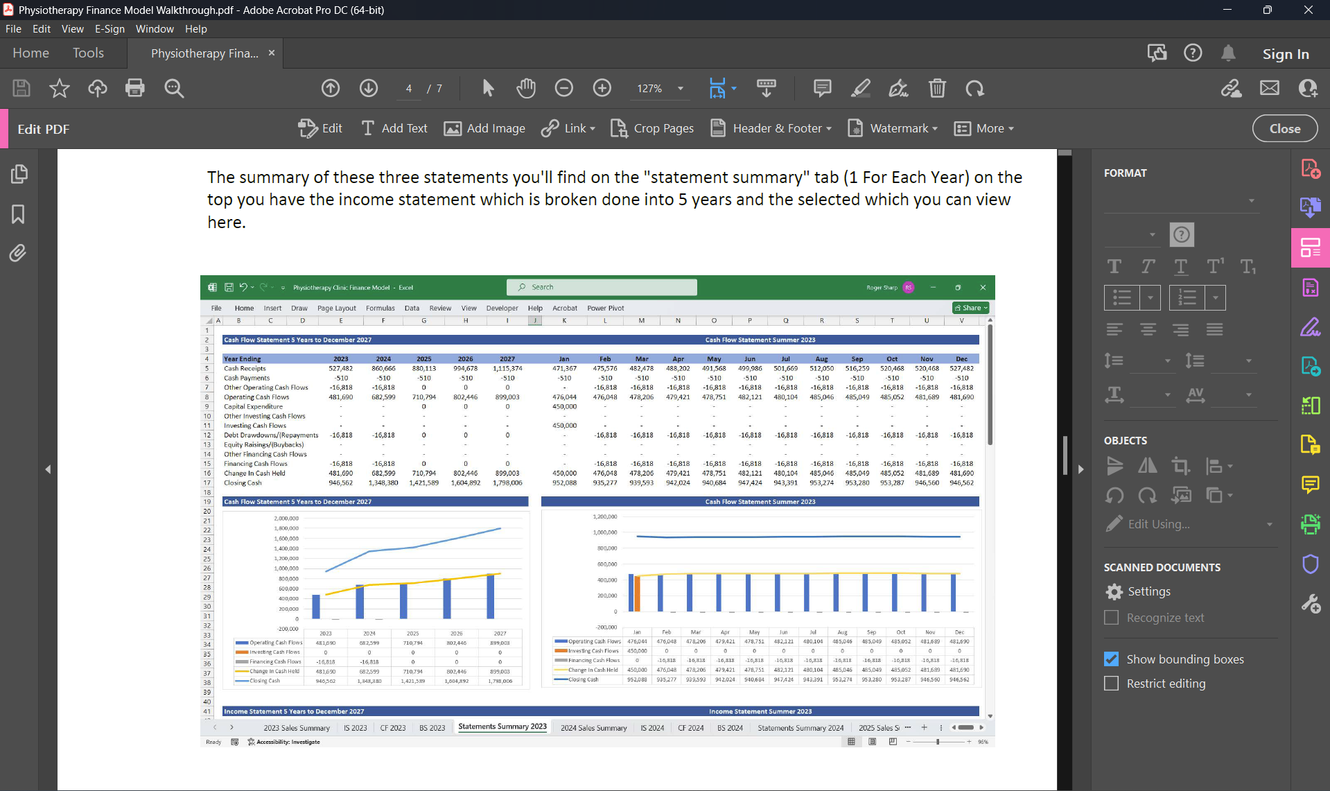Switch to the Home tab
The height and width of the screenshot is (791, 1330).
(x=30, y=53)
